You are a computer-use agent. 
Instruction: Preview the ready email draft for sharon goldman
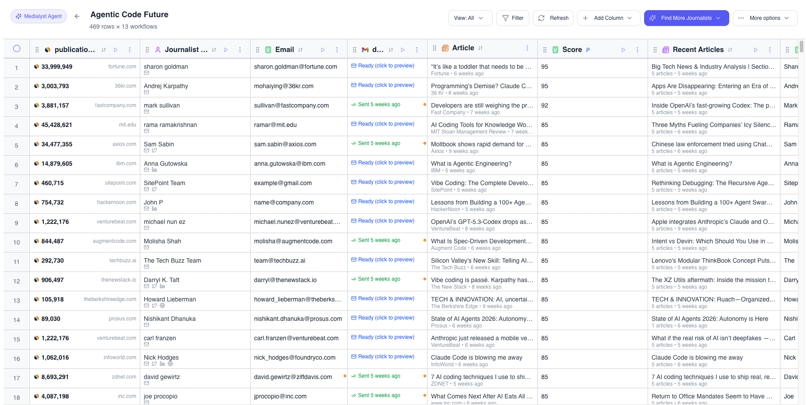[383, 66]
